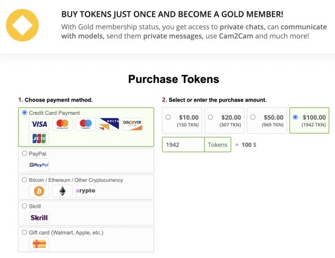Click the JCB card icon
The height and width of the screenshot is (258, 335).
coord(39,139)
